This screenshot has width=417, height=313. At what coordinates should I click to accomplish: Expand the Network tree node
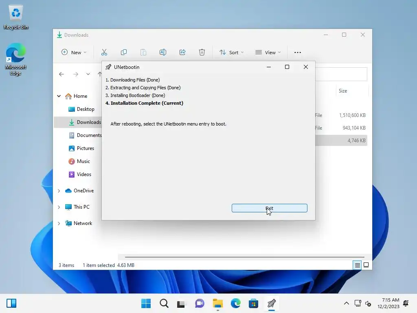pyautogui.click(x=59, y=223)
